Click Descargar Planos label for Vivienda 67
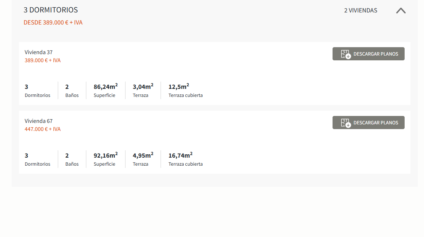 (x=376, y=123)
